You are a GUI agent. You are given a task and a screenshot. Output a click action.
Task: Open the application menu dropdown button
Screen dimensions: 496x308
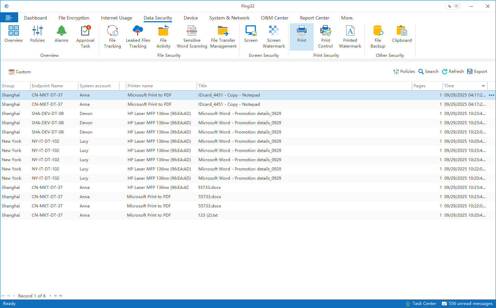[9, 18]
